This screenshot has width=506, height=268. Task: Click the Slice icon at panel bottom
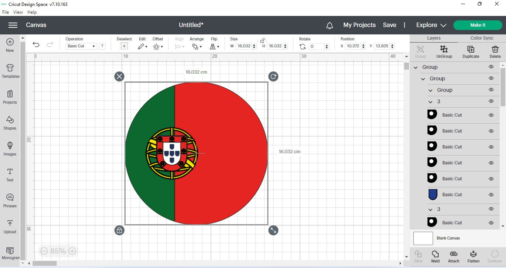point(418,256)
